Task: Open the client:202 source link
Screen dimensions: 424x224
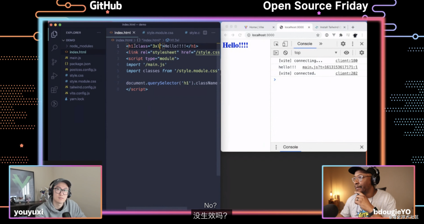Action: point(346,73)
